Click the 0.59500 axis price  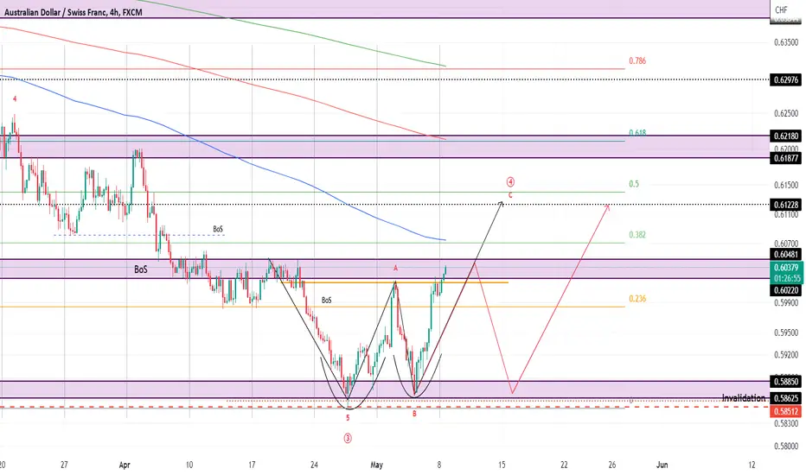pyautogui.click(x=786, y=332)
